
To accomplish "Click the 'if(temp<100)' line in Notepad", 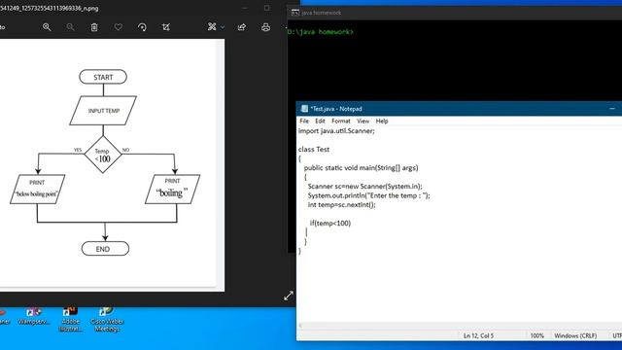I will 330,223.
